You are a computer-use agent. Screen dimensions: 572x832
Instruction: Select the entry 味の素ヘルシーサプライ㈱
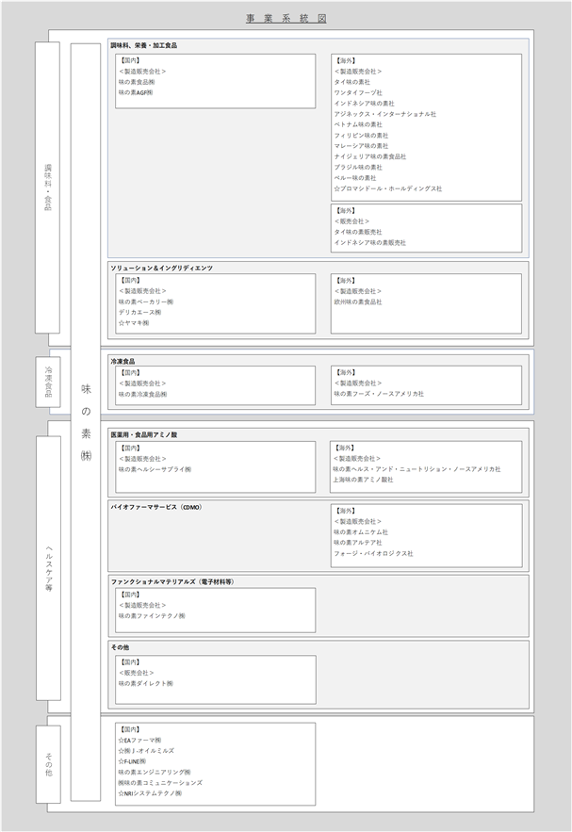(x=155, y=469)
